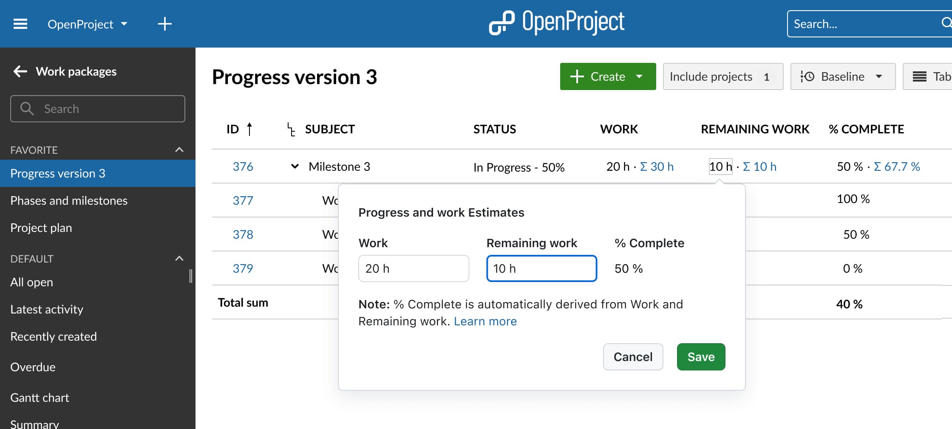
Task: Click the back arrow next to Work packages
Action: pos(20,71)
